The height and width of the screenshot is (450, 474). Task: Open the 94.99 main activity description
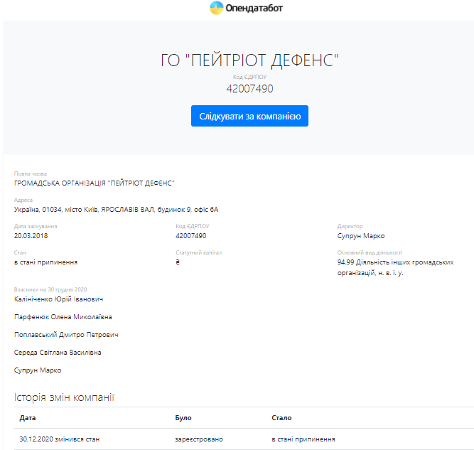coord(395,267)
